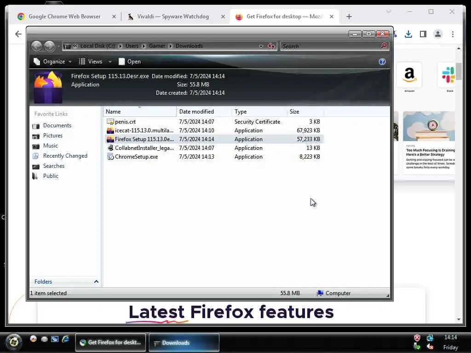Screen dimensions: 471x353
Task: Click the penis.crt certificate file icon
Action: pyautogui.click(x=110, y=121)
